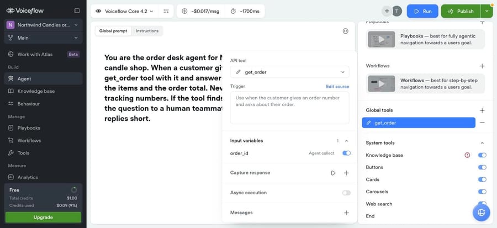Viewport: 497px width, 228px height.
Task: Collapse the left sidebar panel icon
Action: pos(77,11)
